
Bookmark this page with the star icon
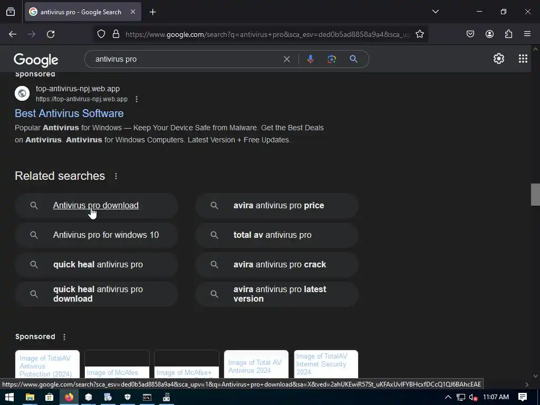pos(419,34)
